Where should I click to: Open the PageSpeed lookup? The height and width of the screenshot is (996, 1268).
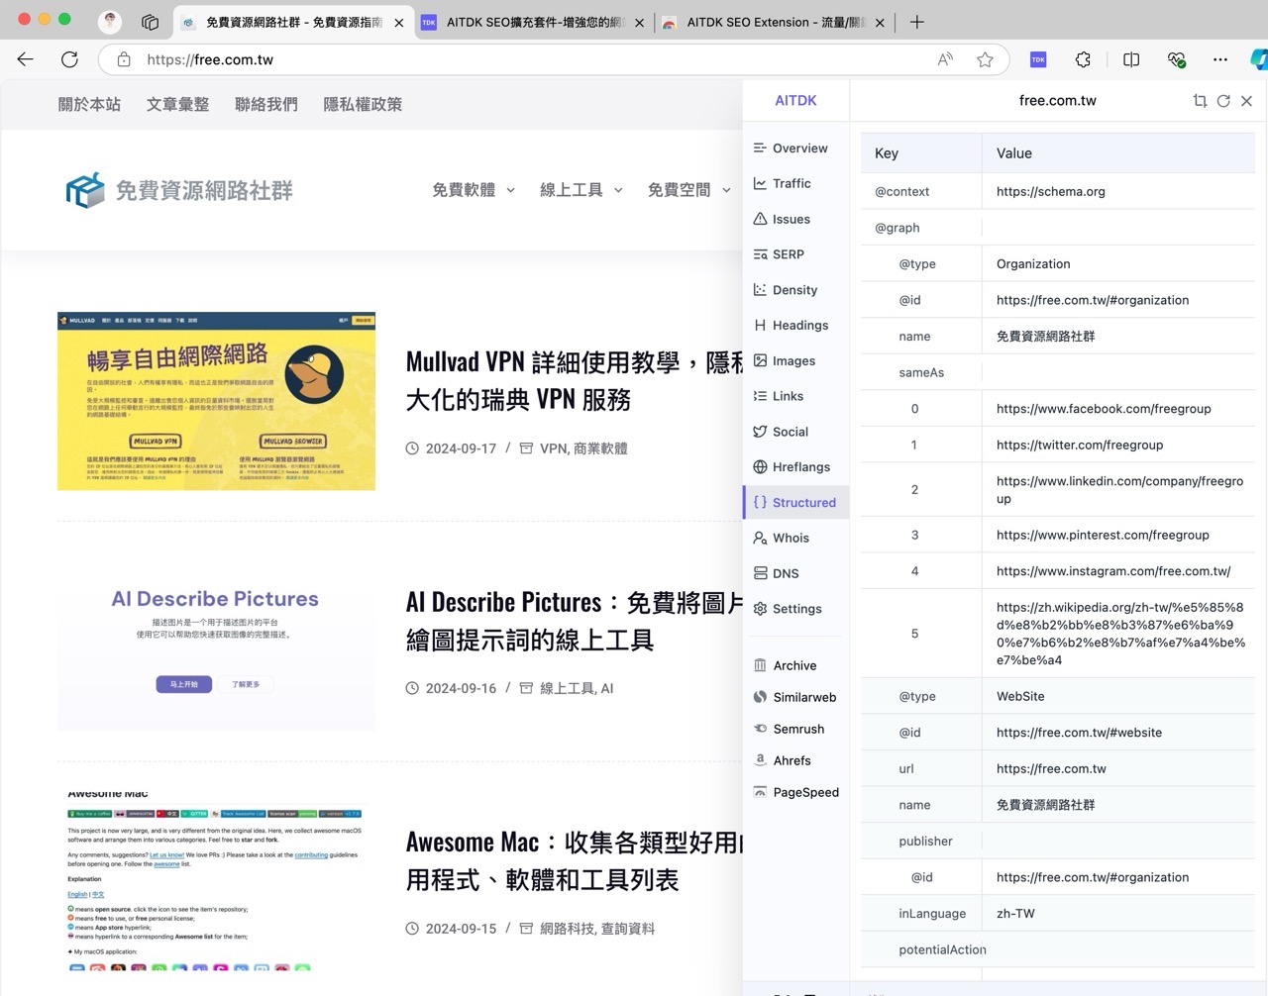coord(795,792)
